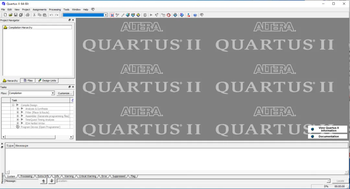Click the Locate button

click(x=340, y=181)
